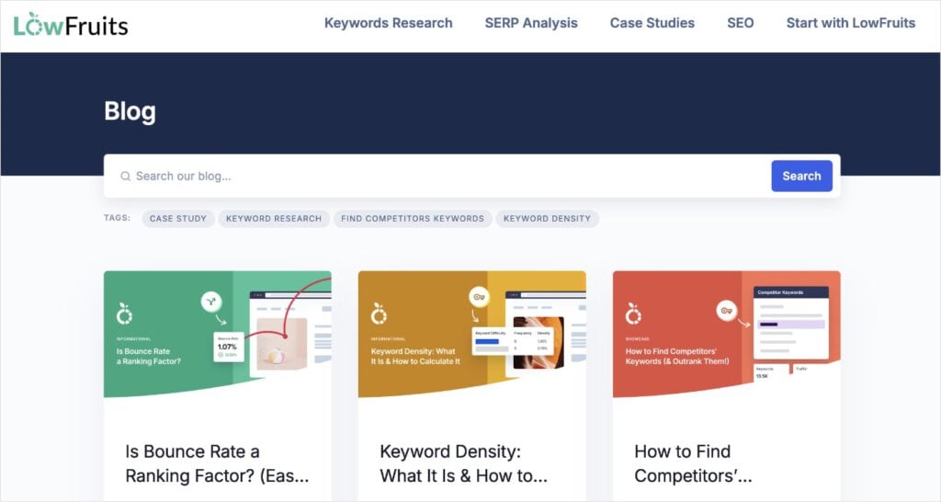Open the Keywords Research menu item
The width and height of the screenshot is (941, 502).
(x=389, y=23)
